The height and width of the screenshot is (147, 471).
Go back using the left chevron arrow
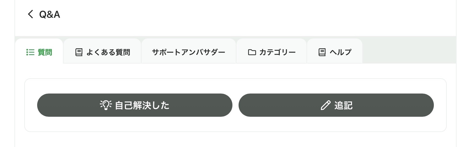pyautogui.click(x=30, y=14)
